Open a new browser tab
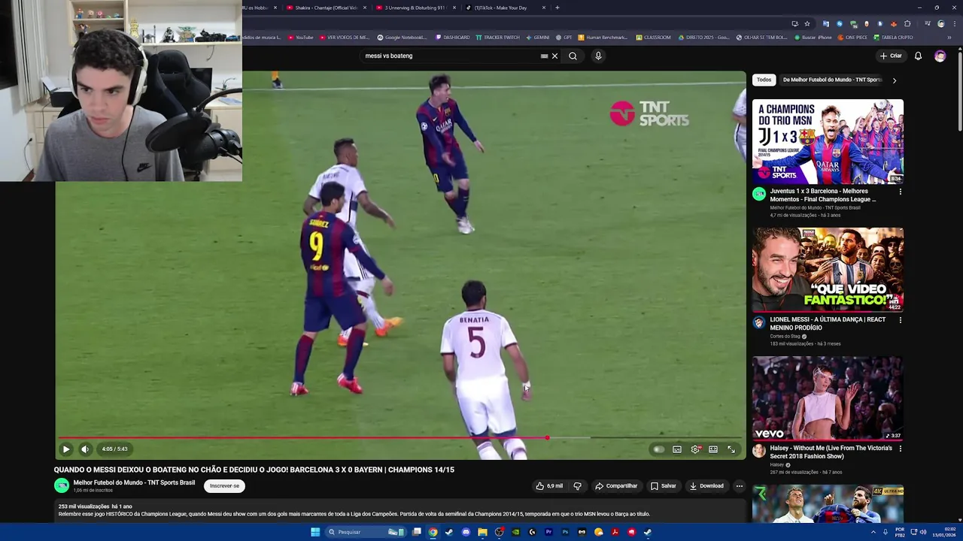This screenshot has height=541, width=963. (557, 8)
